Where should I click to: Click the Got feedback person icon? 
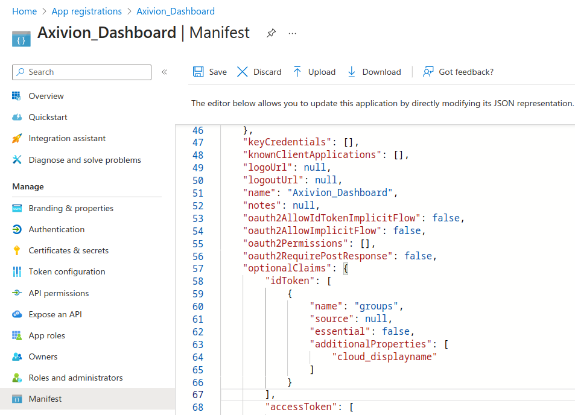pos(428,72)
